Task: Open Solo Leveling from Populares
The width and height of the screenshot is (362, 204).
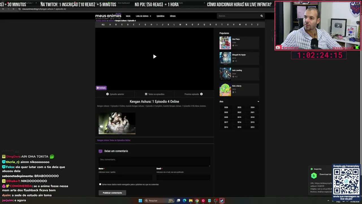Action: 237,71
